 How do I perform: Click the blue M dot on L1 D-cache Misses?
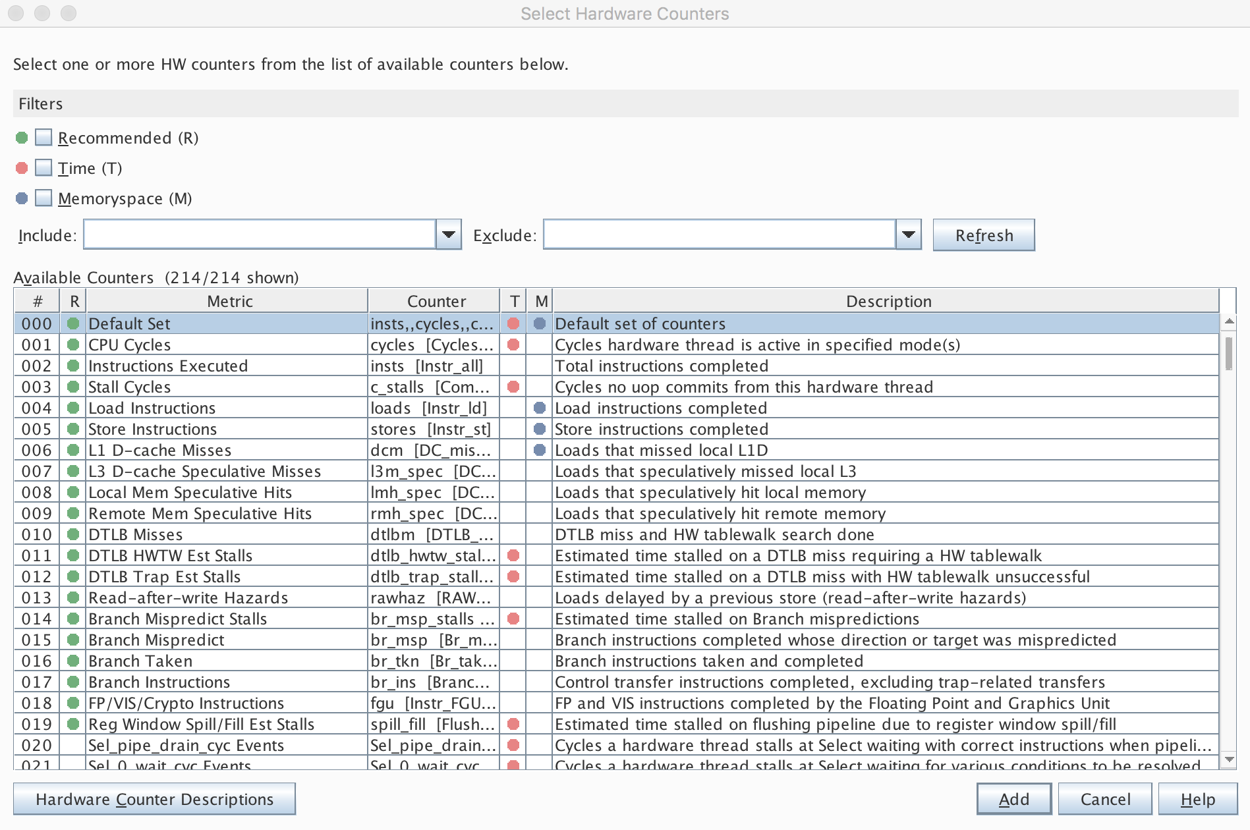(540, 450)
